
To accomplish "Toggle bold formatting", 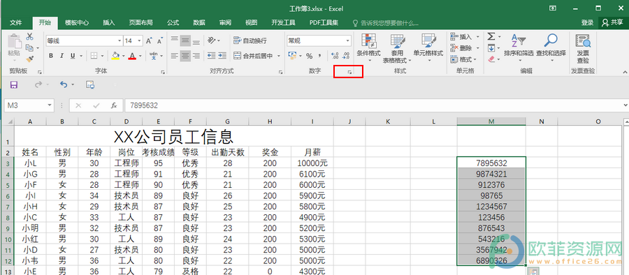I will (51, 56).
